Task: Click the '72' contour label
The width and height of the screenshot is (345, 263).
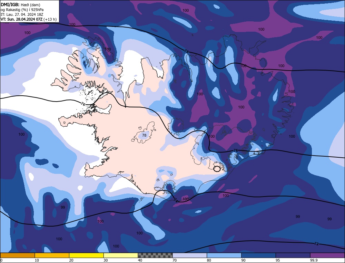Action: coord(316,244)
